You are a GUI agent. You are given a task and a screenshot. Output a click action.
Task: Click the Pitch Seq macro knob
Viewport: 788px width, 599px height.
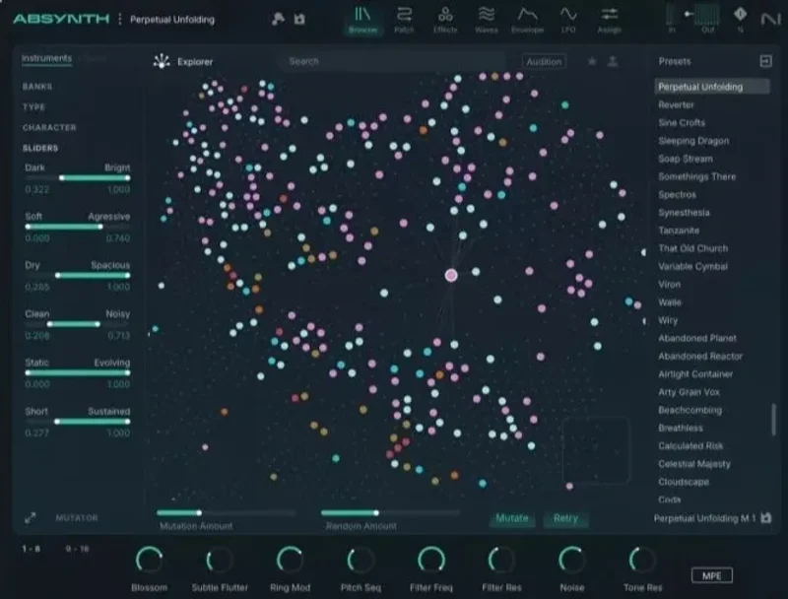coord(361,560)
